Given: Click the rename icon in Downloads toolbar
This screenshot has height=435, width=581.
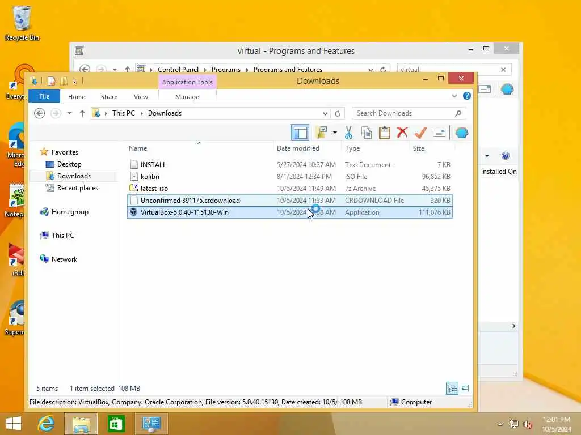Looking at the screenshot, I should coord(439,133).
